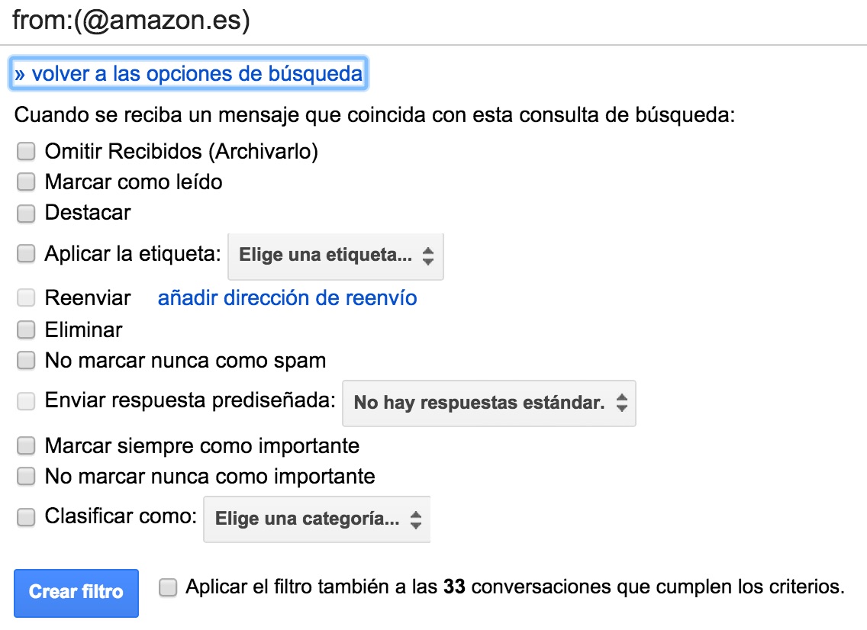Tick the Destacar checkbox
Viewport: 867px width, 630px height.
tap(27, 214)
